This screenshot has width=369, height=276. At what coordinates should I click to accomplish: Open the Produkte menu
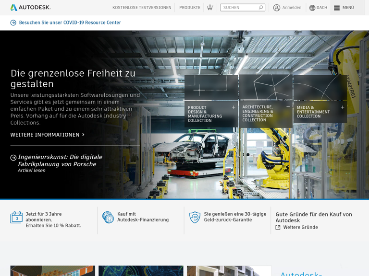pyautogui.click(x=190, y=8)
